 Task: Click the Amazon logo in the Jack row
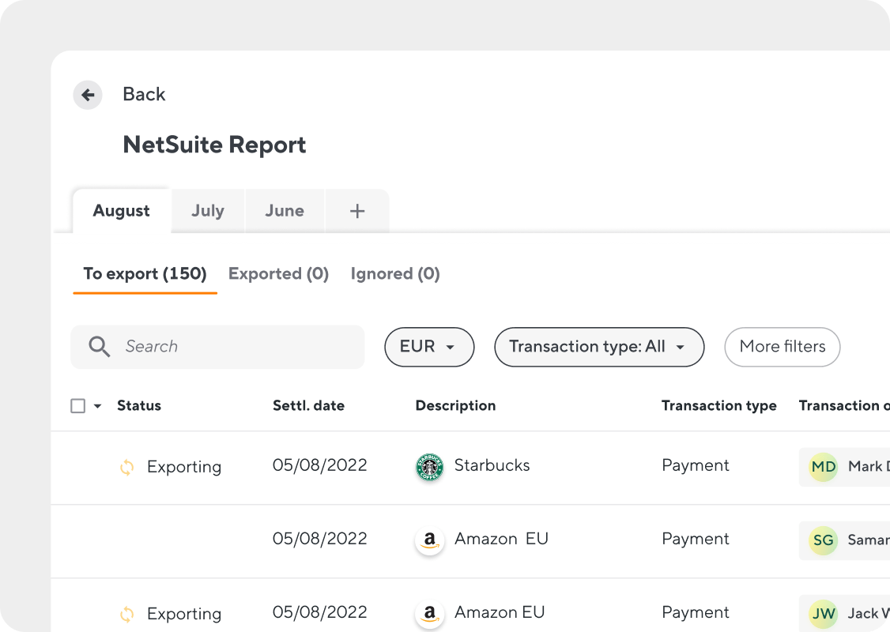coord(430,614)
